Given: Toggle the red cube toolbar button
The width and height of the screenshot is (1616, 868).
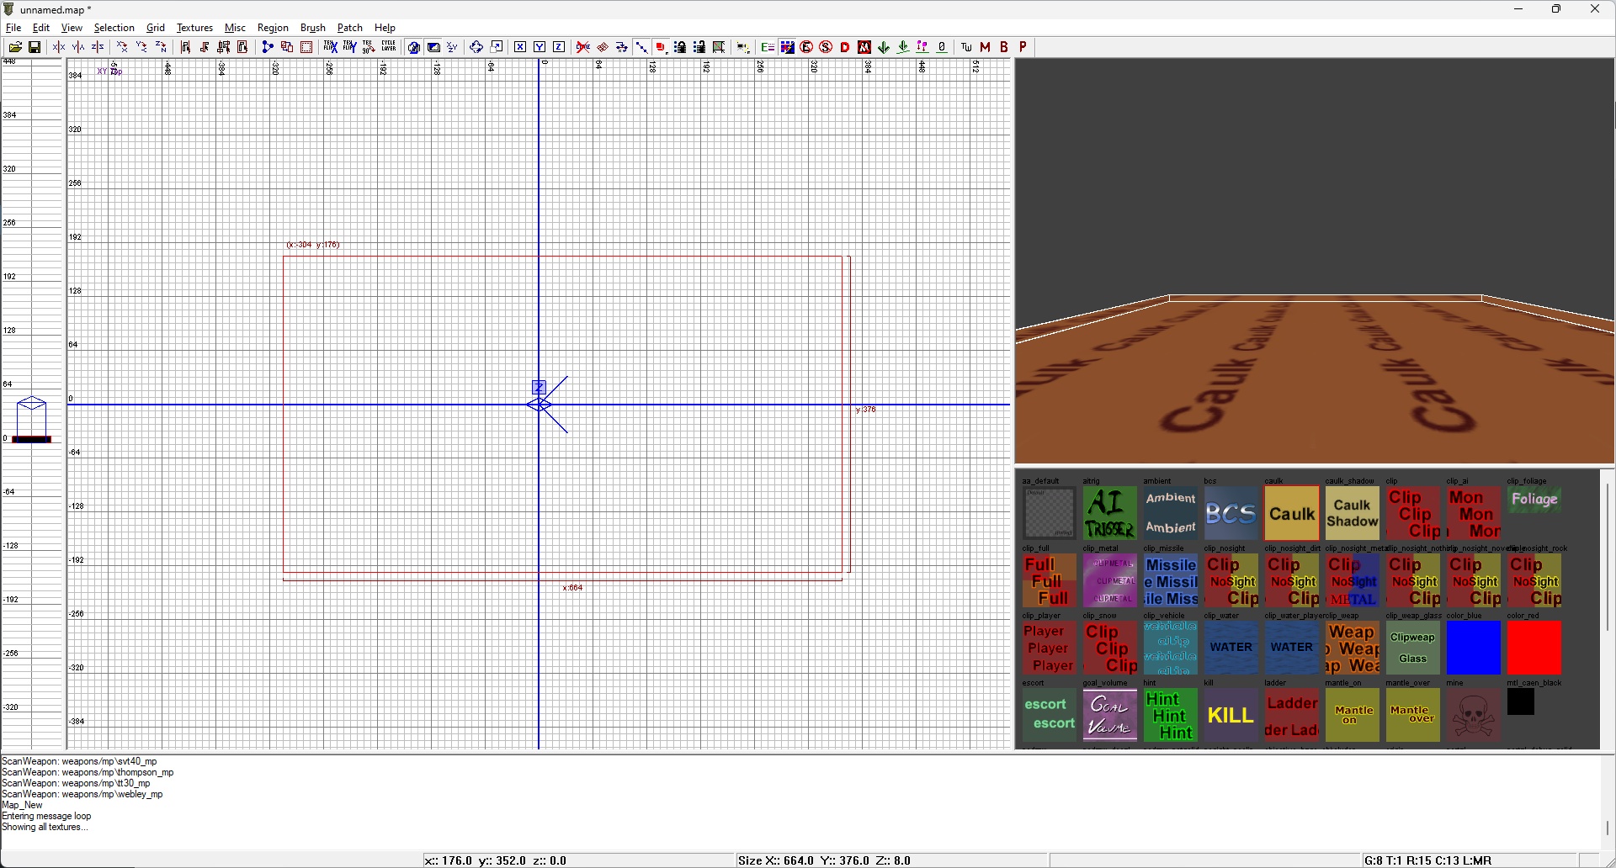Looking at the screenshot, I should pos(662,48).
